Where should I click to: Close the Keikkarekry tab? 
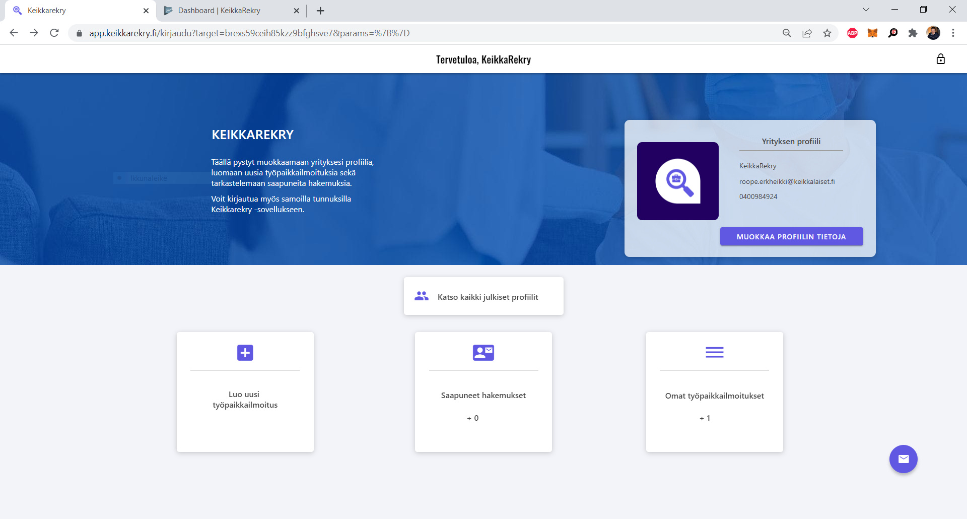tap(146, 11)
